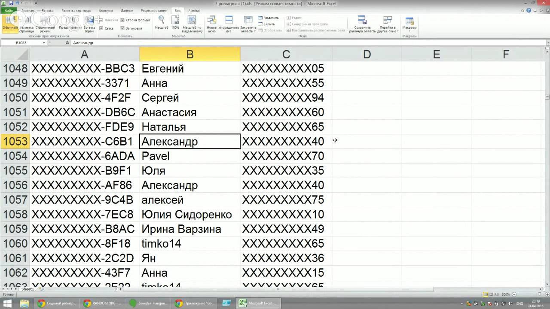Viewport: 550px width, 309px height.
Task: Click the ENG language indicator
Action: (519, 303)
